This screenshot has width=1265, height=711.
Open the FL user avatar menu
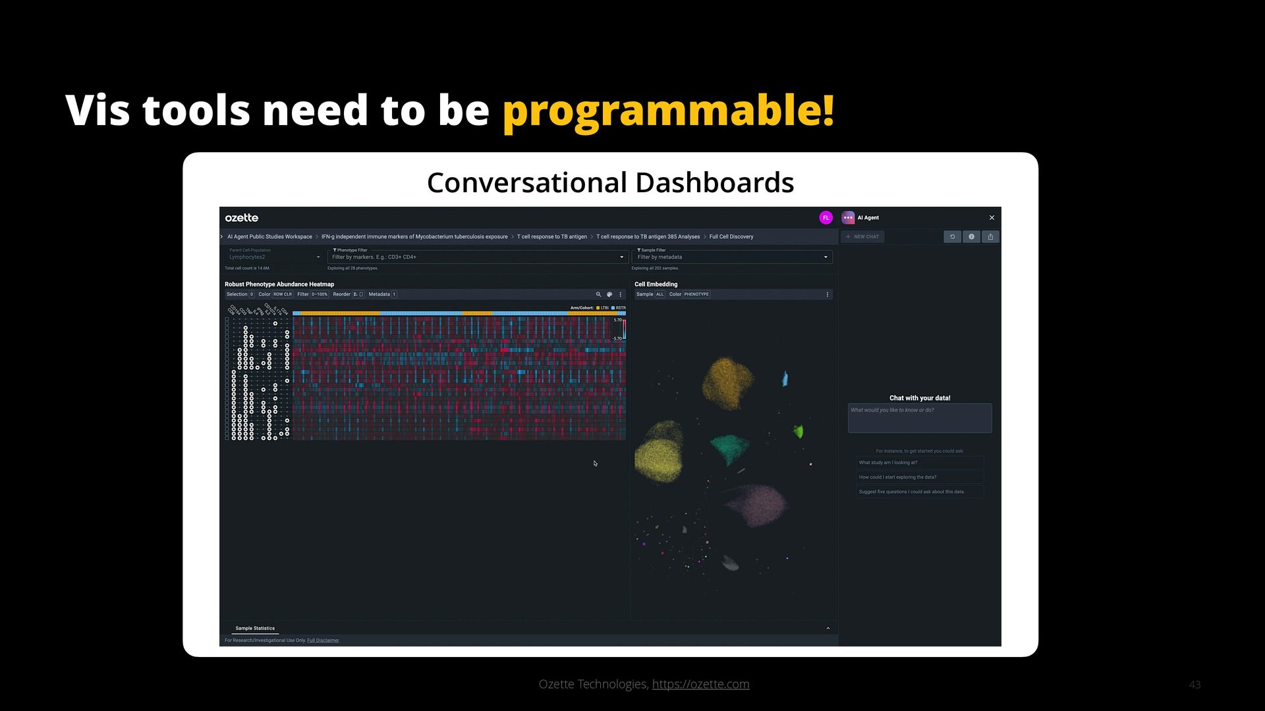(826, 218)
